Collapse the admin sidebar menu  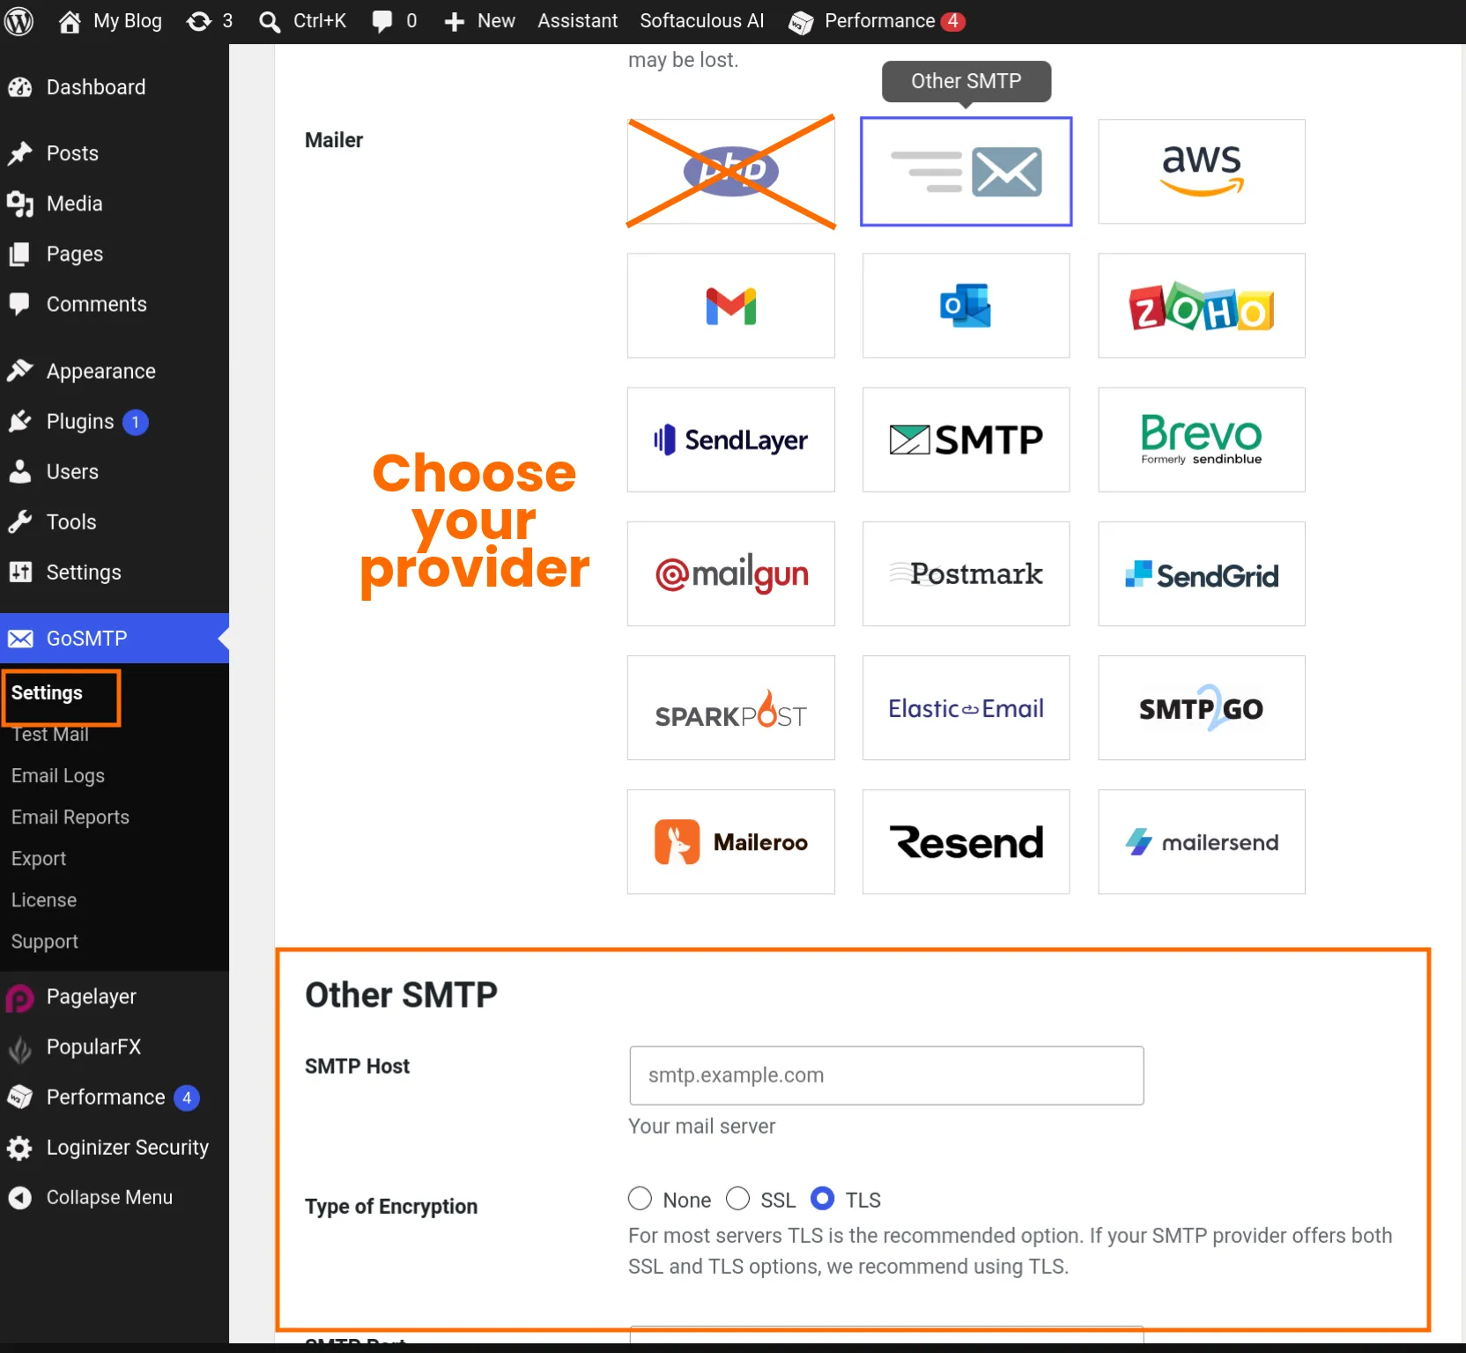pos(115,1198)
